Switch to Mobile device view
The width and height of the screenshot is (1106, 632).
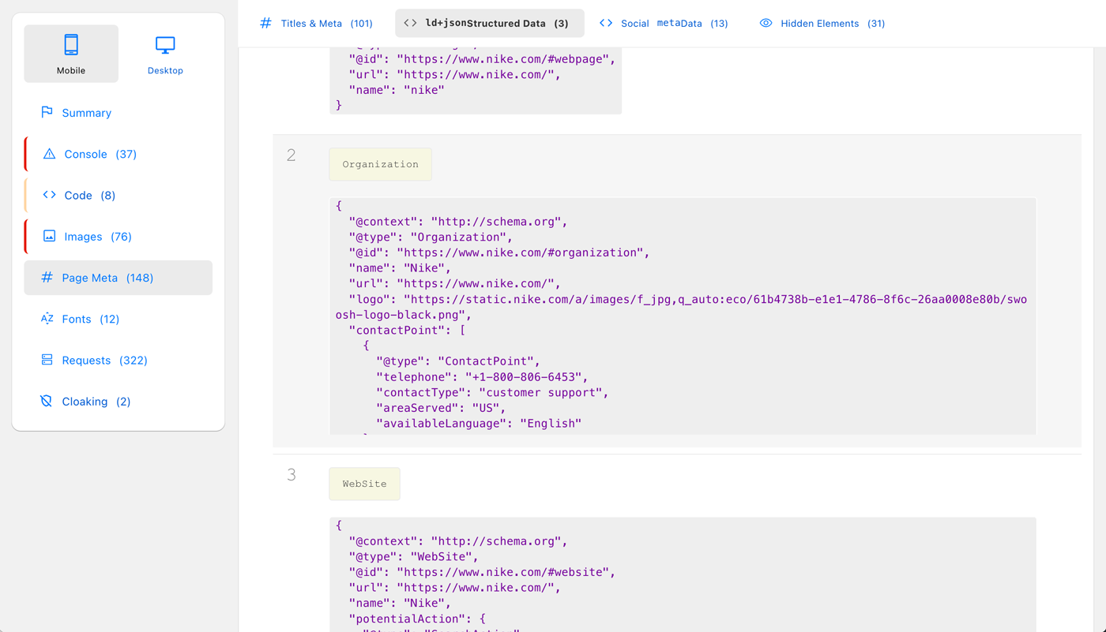[71, 54]
